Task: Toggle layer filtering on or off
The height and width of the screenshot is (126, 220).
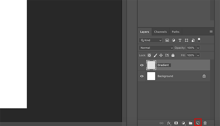Action: (199, 40)
